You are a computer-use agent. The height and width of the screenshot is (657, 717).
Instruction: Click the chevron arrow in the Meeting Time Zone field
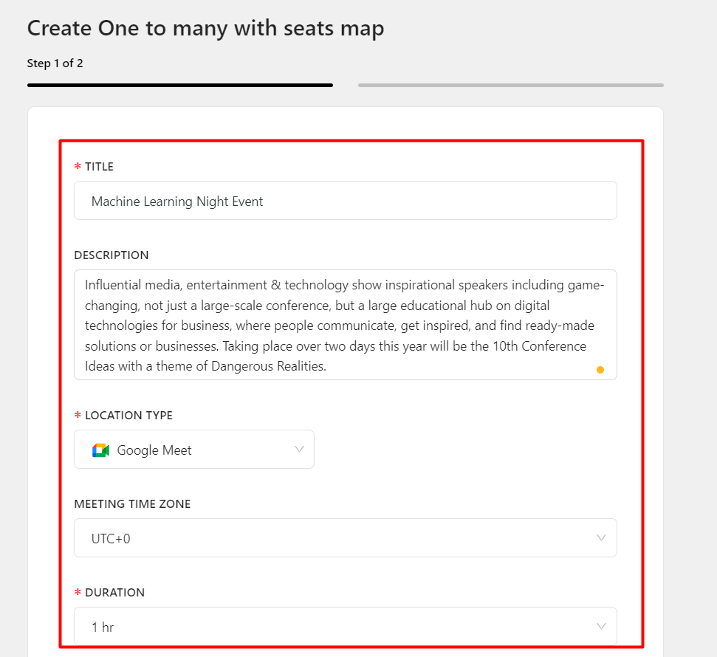point(601,538)
